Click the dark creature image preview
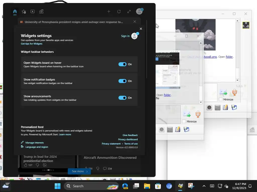Screen dimensions: 257x192 pyautogui.click(x=195, y=34)
